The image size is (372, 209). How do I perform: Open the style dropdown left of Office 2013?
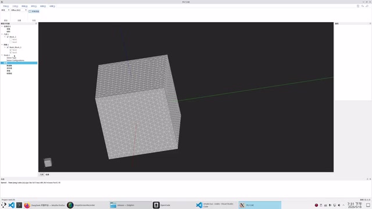[5, 10]
